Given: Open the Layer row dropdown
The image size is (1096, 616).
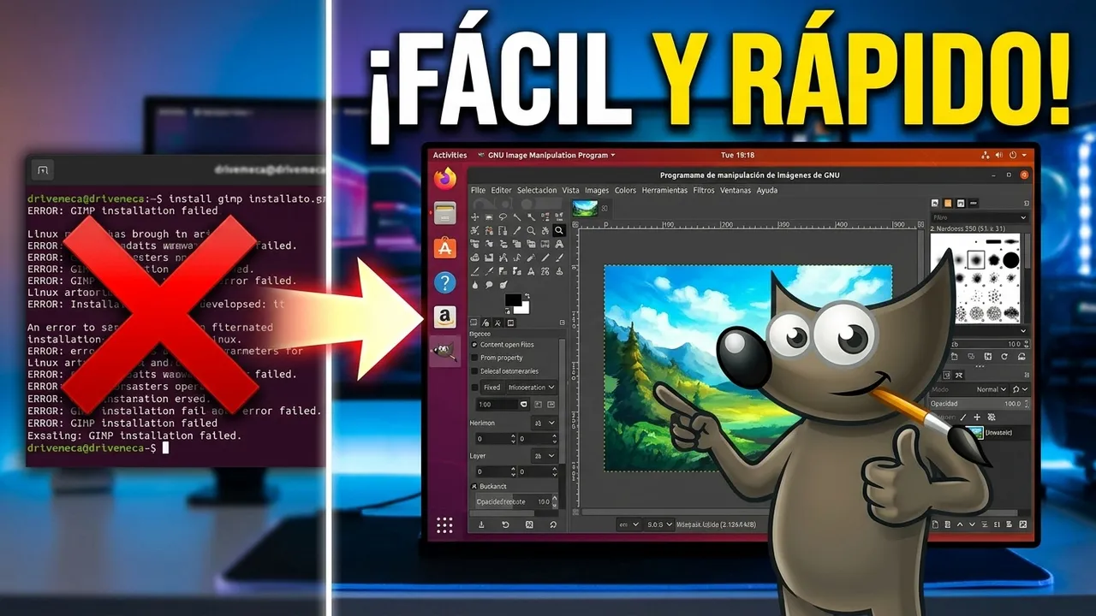Looking at the screenshot, I should pyautogui.click(x=545, y=456).
